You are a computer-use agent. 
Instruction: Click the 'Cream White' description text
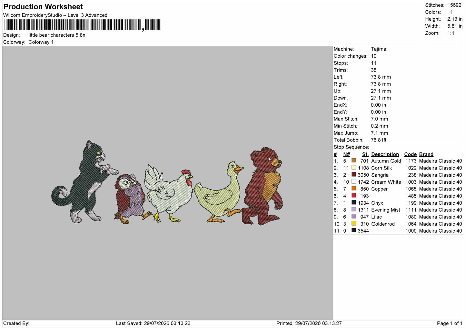coord(386,182)
